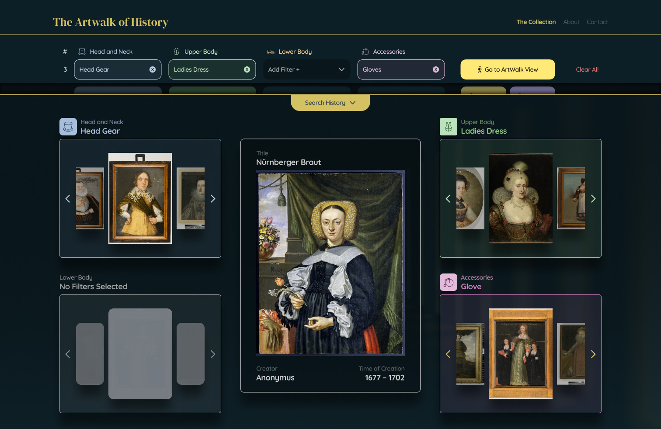661x429 pixels.
Task: Click The Artwalk of History logo
Action: 111,22
